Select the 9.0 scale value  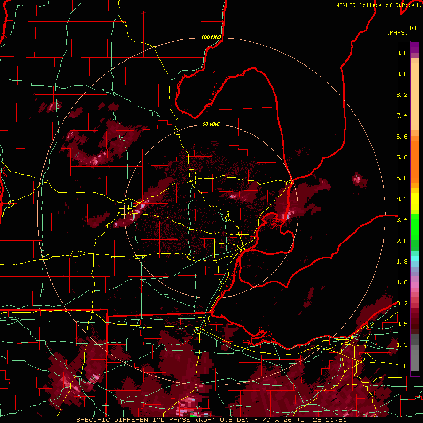(x=402, y=74)
